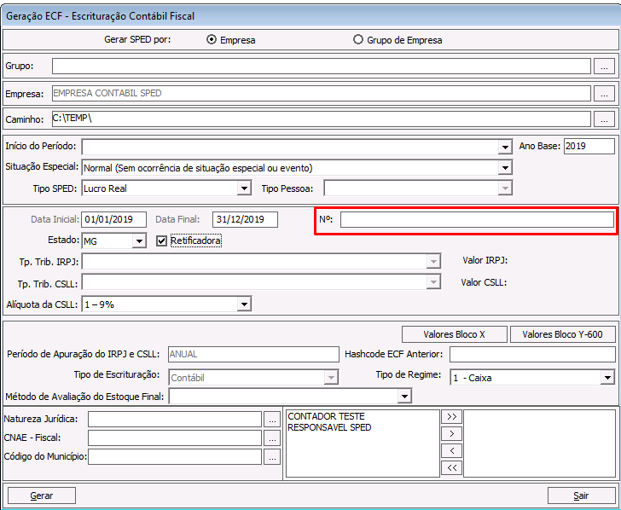Click the Data Inicial field
This screenshot has height=510, width=621.
point(114,219)
